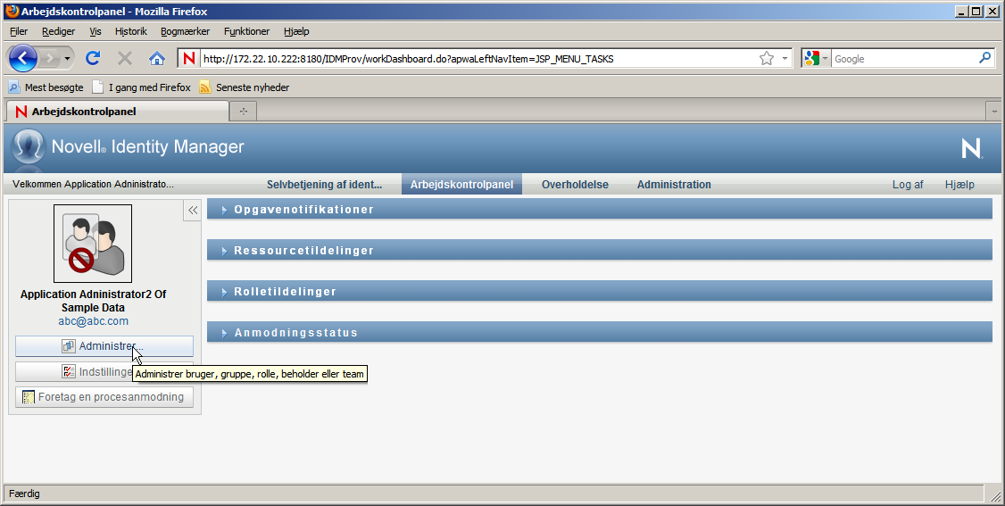Viewport: 1005px width, 506px height.
Task: Open the address bar history dropdown
Action: pos(785,58)
